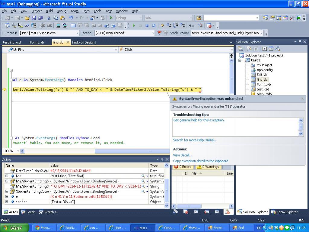Screen dimensions: 309x232
Task: Click the Windows start button
Action: tap(14, 228)
